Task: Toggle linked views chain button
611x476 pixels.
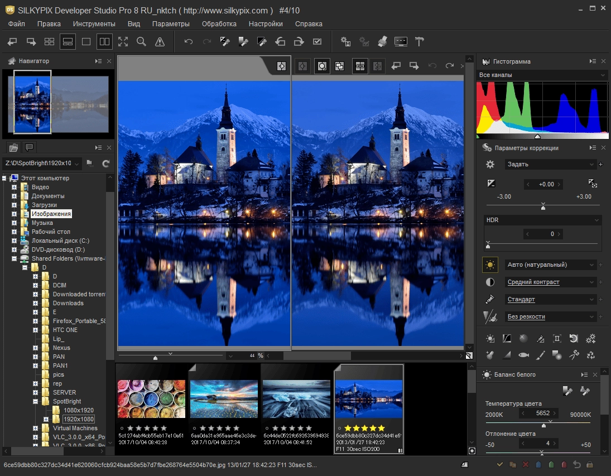Action: click(360, 66)
